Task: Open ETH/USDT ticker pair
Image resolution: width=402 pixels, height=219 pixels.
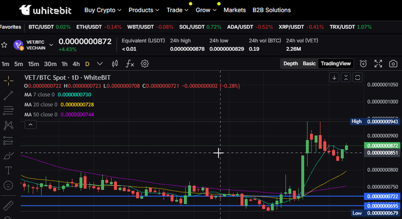Action: tap(99, 27)
